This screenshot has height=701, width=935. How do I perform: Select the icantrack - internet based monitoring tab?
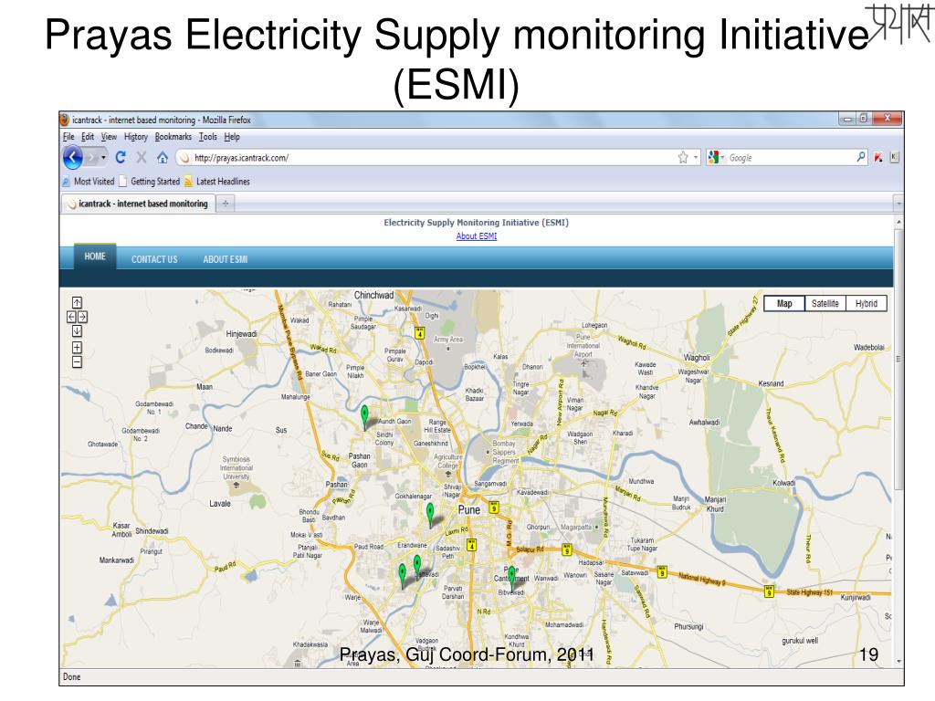coord(139,204)
